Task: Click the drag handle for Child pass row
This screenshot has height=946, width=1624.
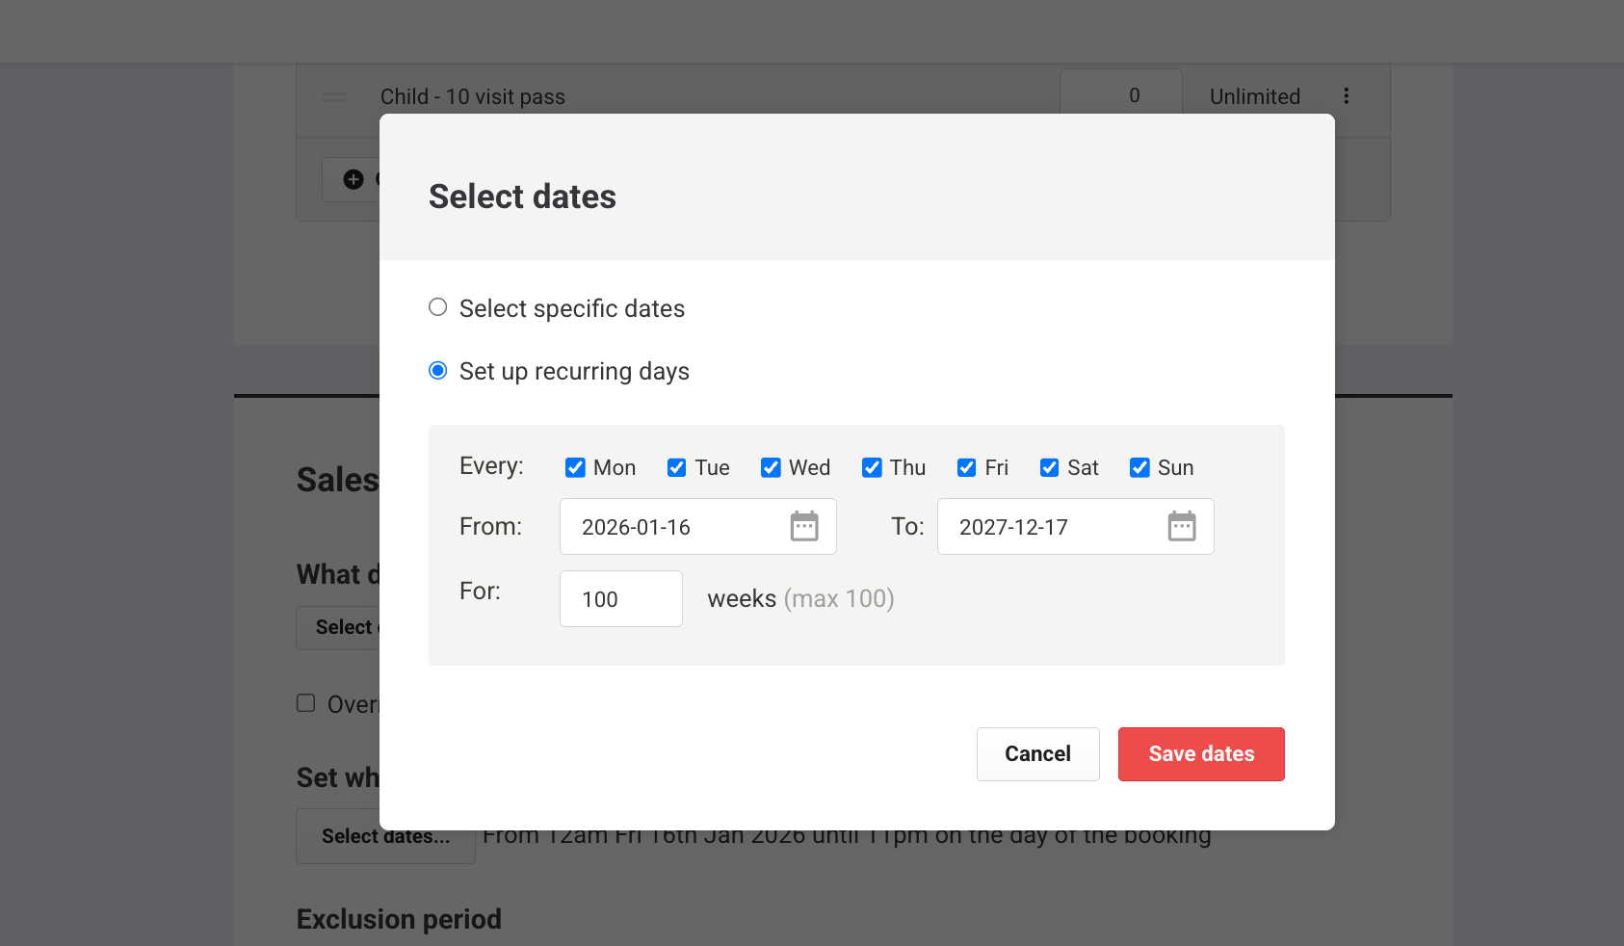Action: tap(334, 97)
